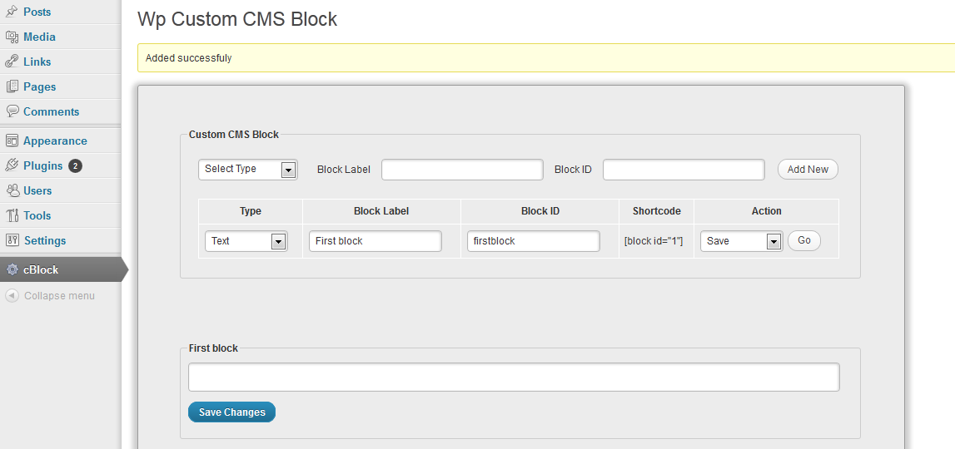Click the Go button
955x449 pixels.
click(x=804, y=240)
